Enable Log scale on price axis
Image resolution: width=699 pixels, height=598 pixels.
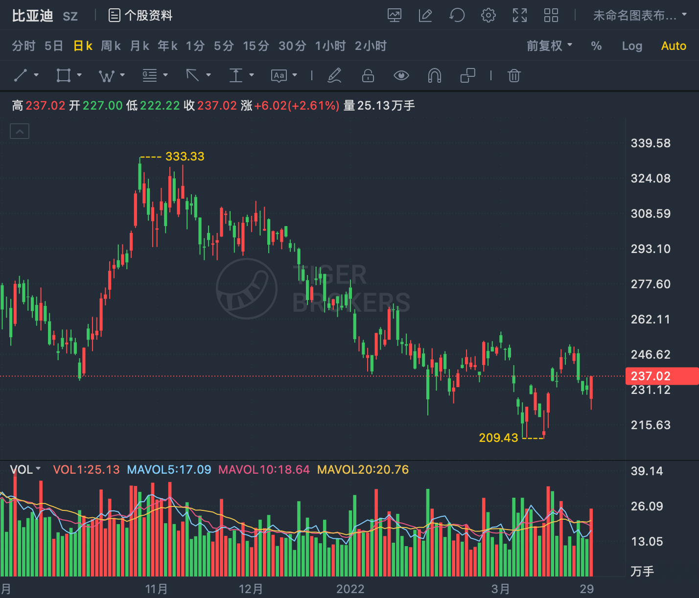[632, 46]
